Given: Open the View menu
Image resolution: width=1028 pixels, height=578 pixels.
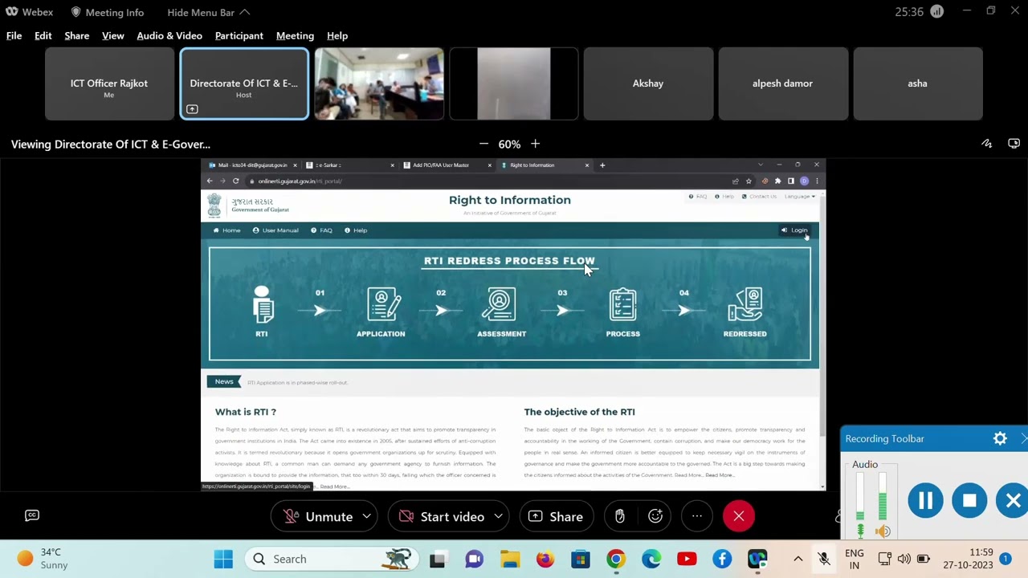Looking at the screenshot, I should (x=112, y=35).
